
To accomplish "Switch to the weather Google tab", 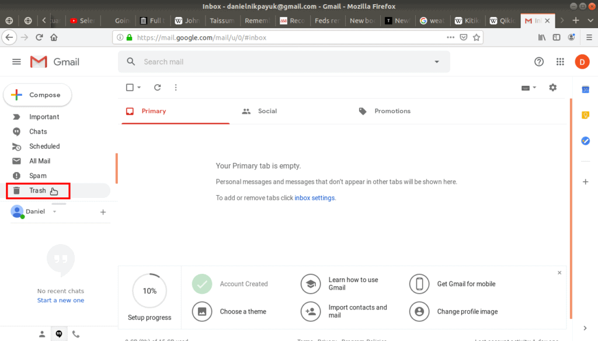I will pos(433,20).
